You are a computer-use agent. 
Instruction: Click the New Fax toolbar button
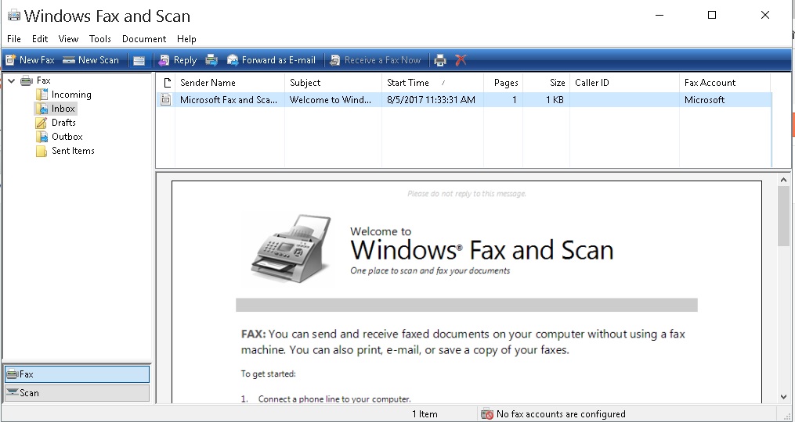[30, 59]
